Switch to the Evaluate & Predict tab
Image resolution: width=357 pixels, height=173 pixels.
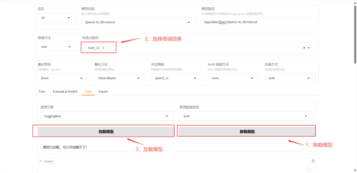(65, 91)
